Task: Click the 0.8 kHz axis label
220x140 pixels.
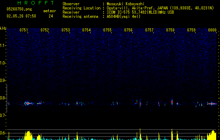Action: click(3, 98)
